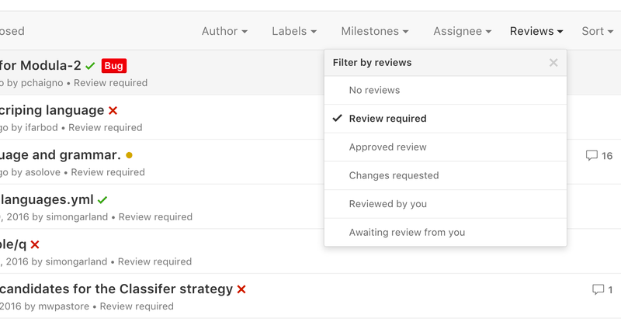621x325 pixels.
Task: Click the red Bug label
Action: [114, 66]
